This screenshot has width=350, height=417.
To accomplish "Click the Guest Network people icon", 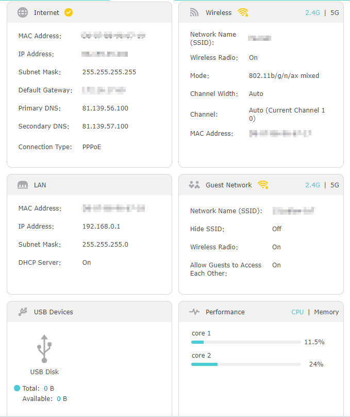I will pos(194,185).
